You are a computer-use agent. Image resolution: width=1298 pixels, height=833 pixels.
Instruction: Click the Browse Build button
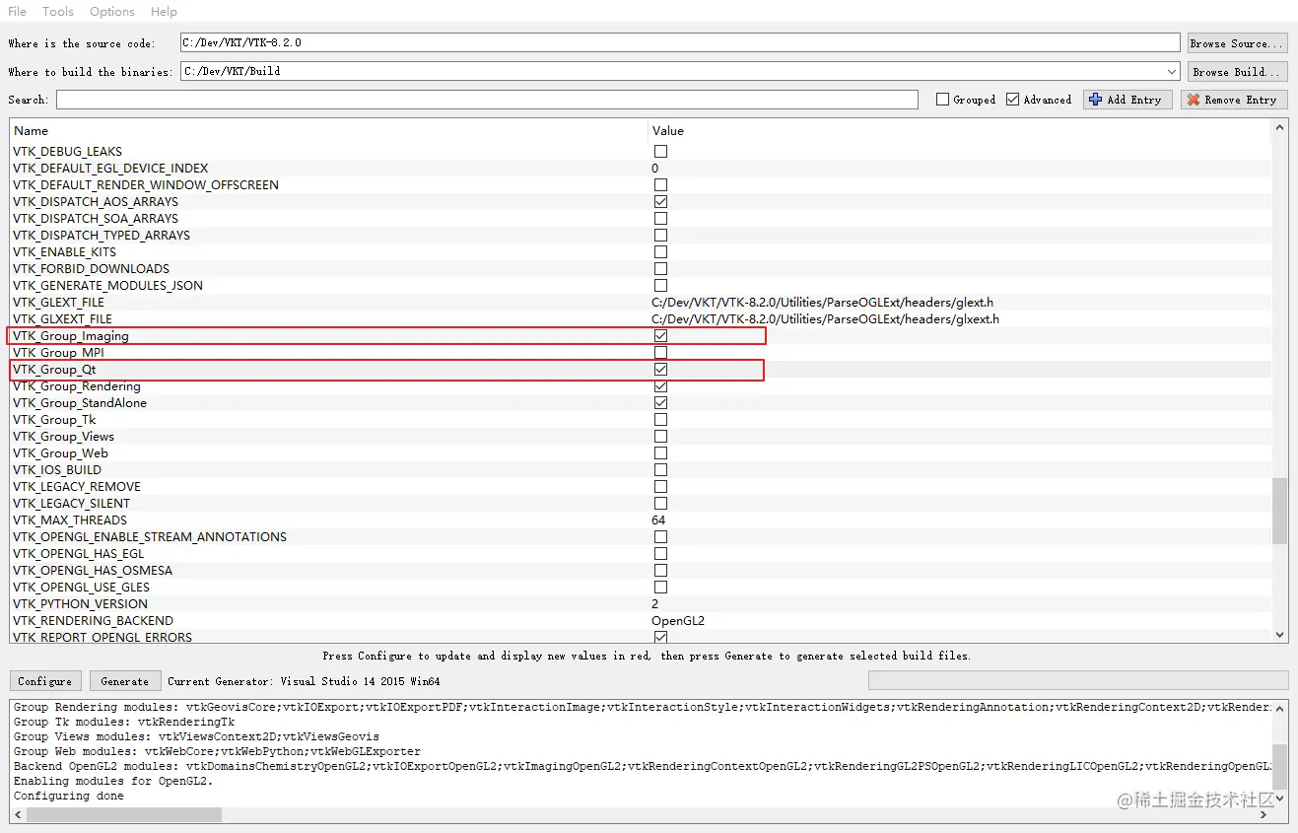[x=1236, y=72]
